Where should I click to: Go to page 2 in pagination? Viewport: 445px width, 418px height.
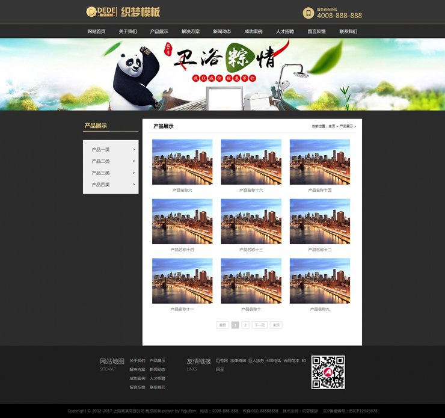click(x=245, y=325)
